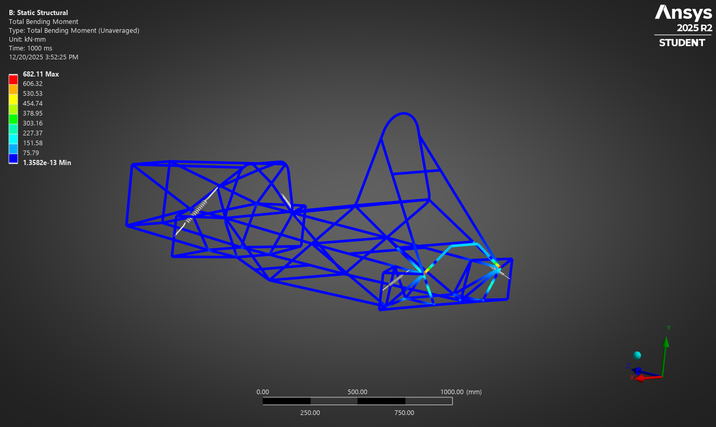Click the Ansys logo in the corner
The width and height of the screenshot is (716, 427).
pos(683,12)
